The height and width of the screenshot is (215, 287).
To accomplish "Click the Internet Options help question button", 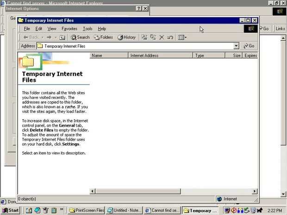I will tap(138, 8).
